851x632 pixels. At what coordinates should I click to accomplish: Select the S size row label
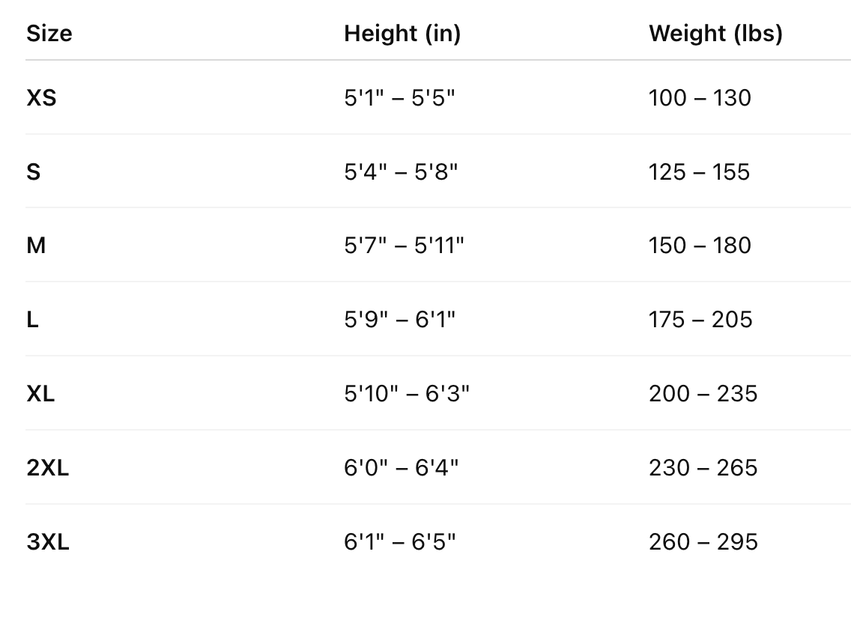(x=34, y=172)
